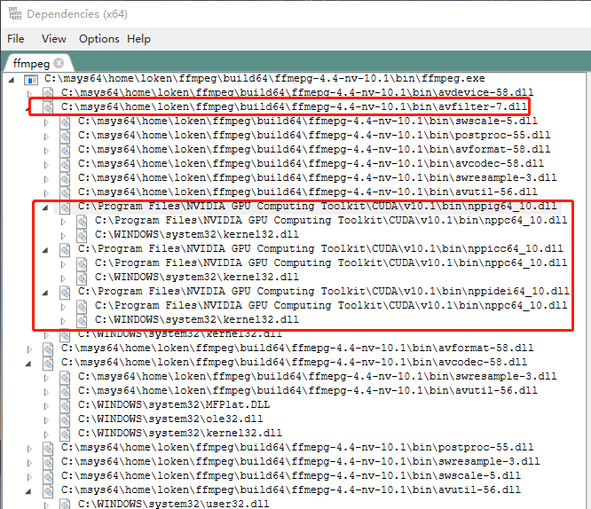The image size is (591, 509).
Task: Collapse the nppig64_10.dll tree node
Action: (x=47, y=206)
